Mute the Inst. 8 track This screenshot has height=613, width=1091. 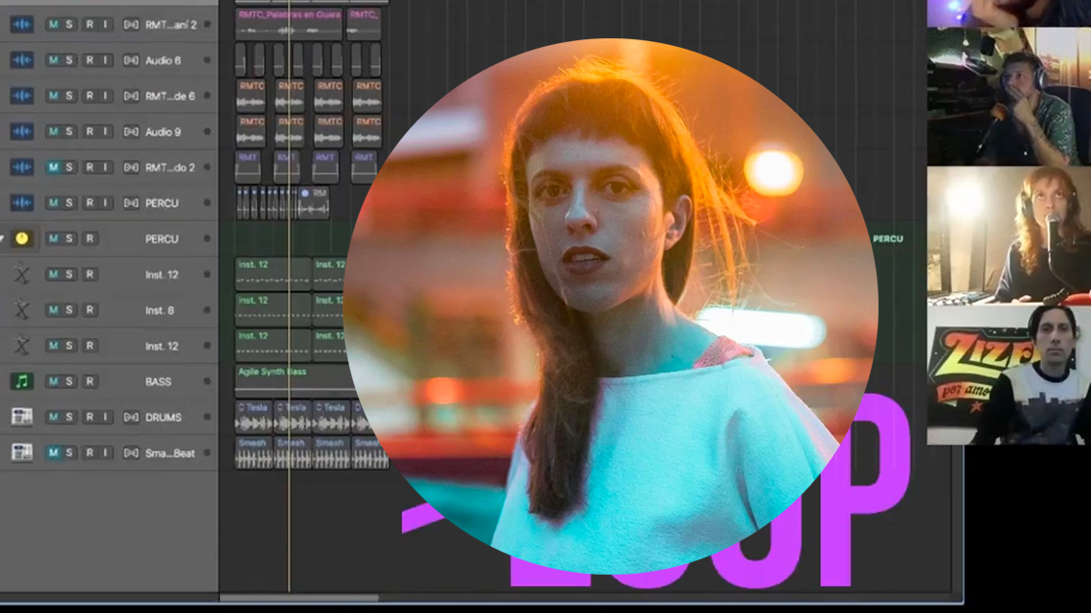tap(53, 310)
